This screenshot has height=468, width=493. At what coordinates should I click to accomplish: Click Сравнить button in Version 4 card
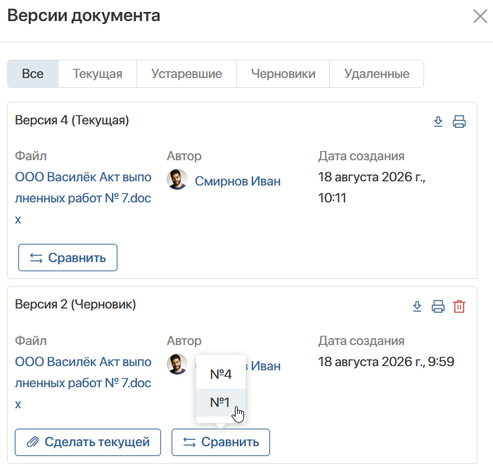tap(68, 258)
